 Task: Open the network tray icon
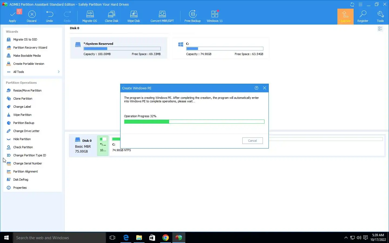click(x=353, y=238)
